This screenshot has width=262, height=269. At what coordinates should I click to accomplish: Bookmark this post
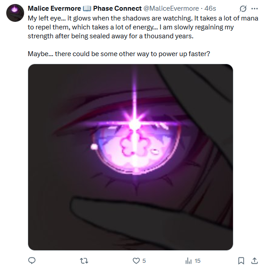point(241,261)
